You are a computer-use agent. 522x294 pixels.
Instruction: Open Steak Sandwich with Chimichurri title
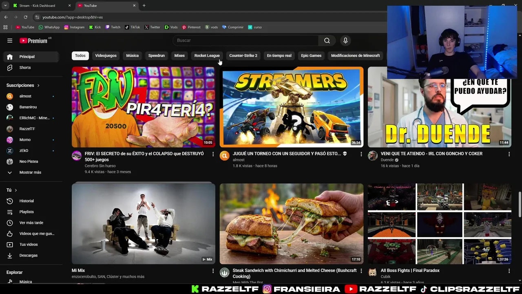pyautogui.click(x=294, y=273)
